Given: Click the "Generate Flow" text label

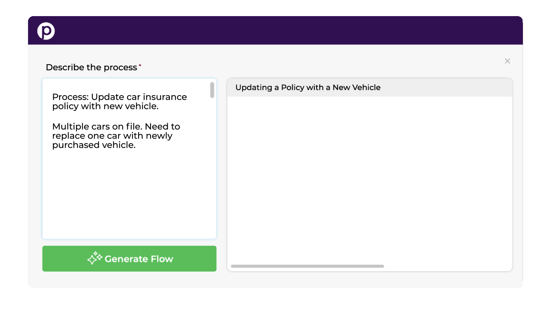Looking at the screenshot, I should click(139, 259).
